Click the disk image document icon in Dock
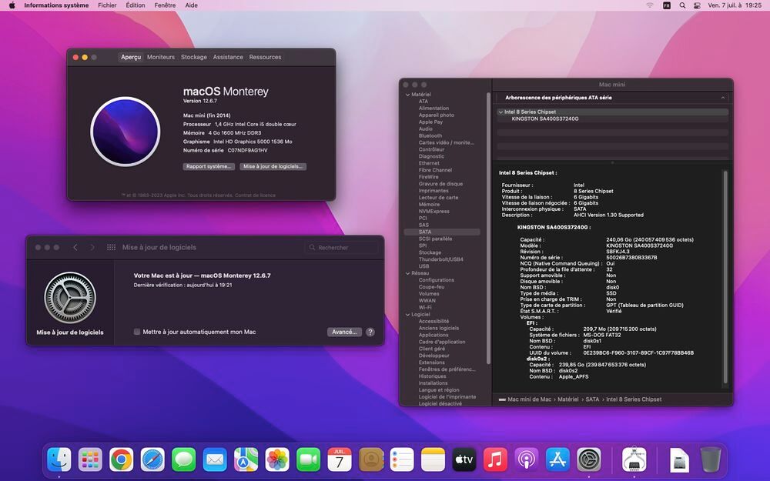The height and width of the screenshot is (481, 770). [x=679, y=460]
